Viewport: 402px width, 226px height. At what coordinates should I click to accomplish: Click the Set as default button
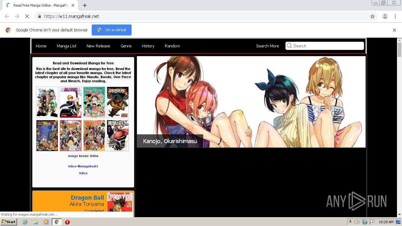click(111, 30)
